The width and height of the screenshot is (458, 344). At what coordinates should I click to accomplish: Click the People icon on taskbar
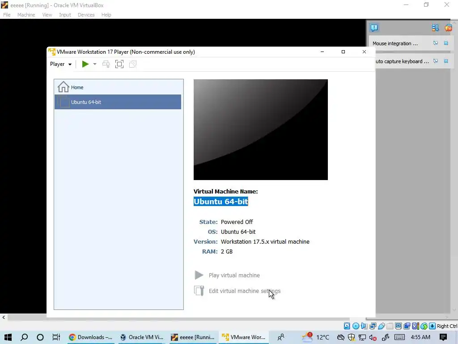[281, 337]
